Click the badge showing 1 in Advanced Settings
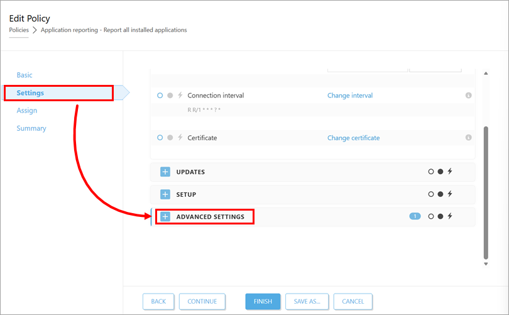 click(415, 216)
